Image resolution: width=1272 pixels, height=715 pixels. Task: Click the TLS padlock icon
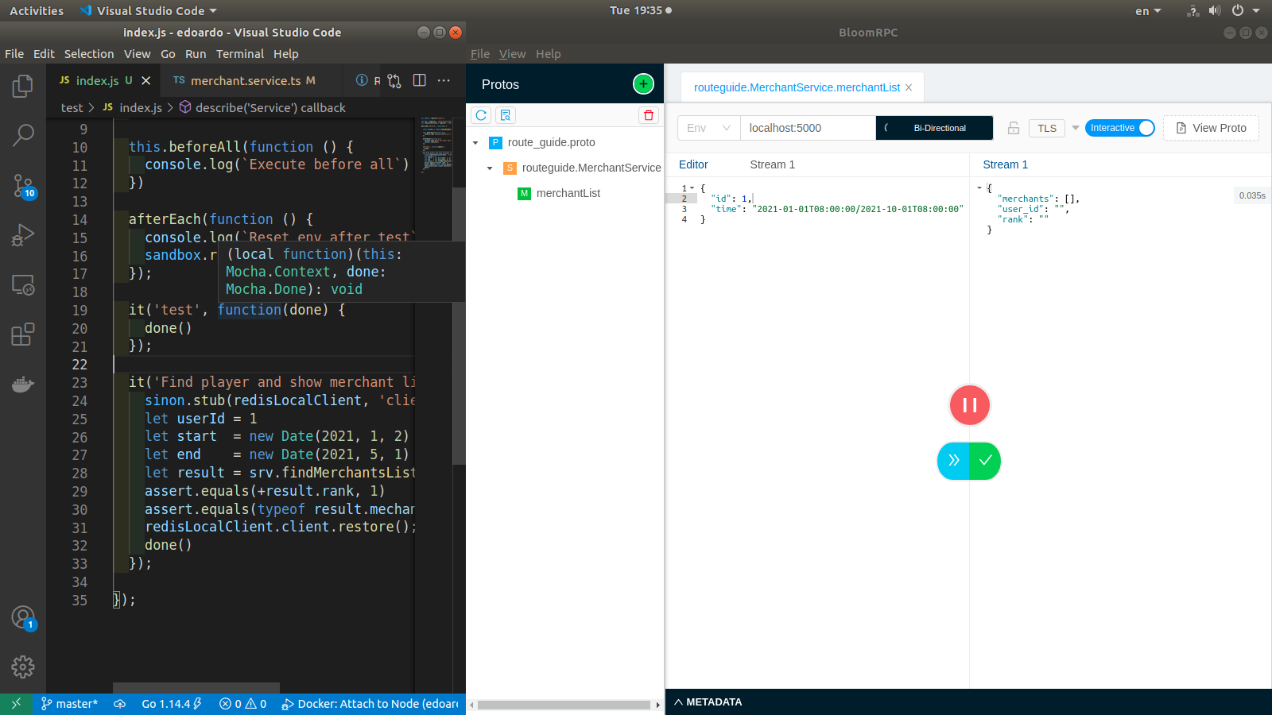1014,128
